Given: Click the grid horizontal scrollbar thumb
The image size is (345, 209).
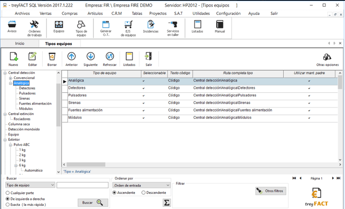Looking at the screenshot, I should coord(86,165).
